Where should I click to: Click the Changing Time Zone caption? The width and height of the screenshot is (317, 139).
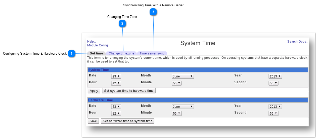[122, 17]
